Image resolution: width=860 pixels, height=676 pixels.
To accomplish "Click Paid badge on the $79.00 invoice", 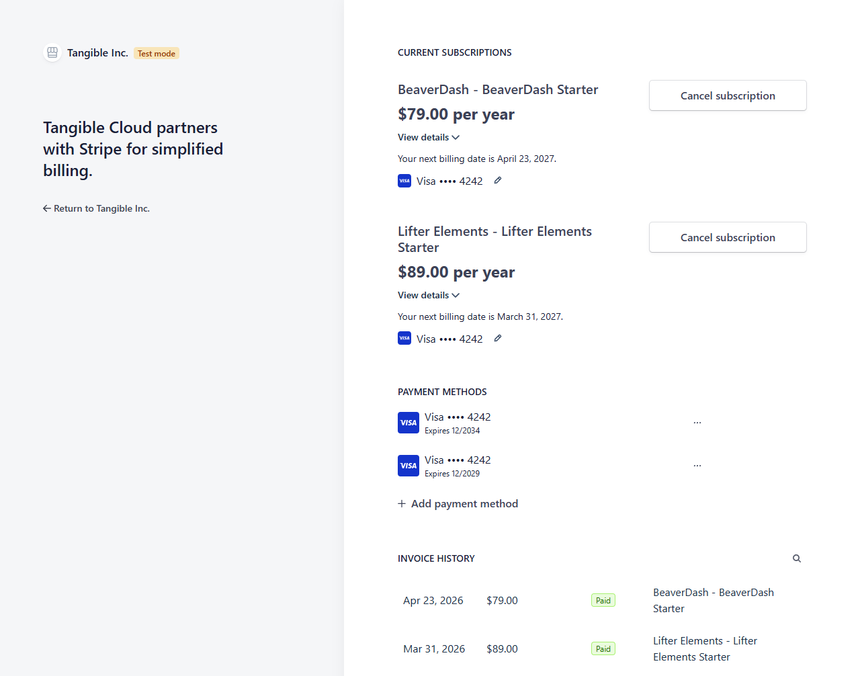I will (603, 600).
